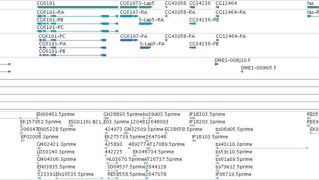
Task: Select the bs61a09.5prime EST label
Action: pos(234,159)
